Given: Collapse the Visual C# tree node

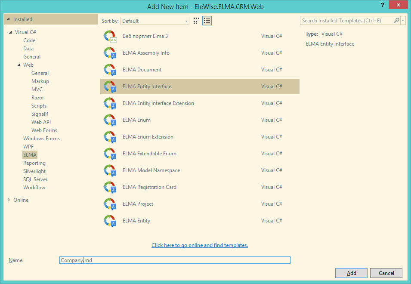Looking at the screenshot, I should point(10,32).
